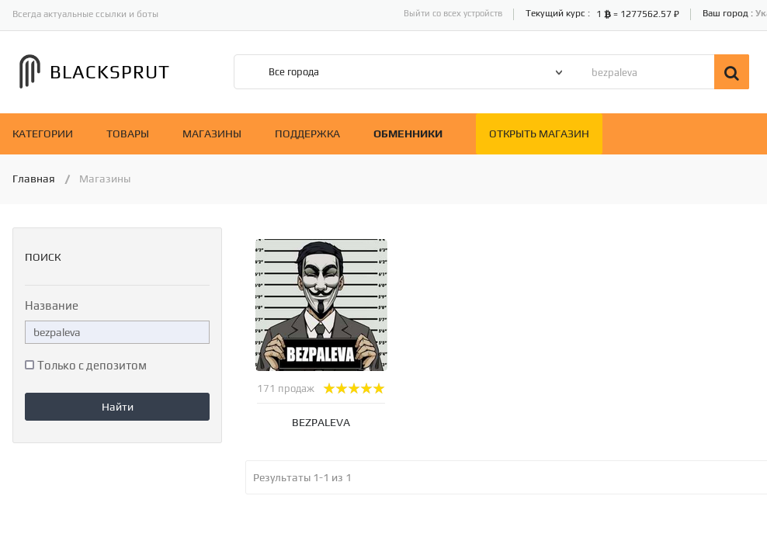Viewport: 767px width, 534px height.
Task: Click the Магазины breadcrumb
Action: (x=105, y=179)
